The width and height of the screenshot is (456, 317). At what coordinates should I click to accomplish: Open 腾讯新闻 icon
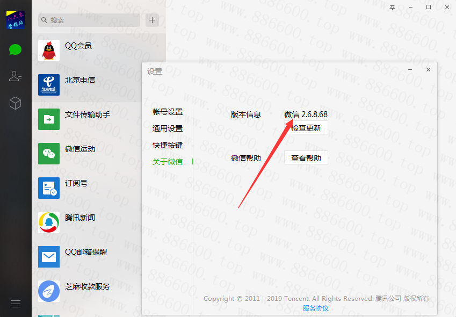[x=49, y=222]
